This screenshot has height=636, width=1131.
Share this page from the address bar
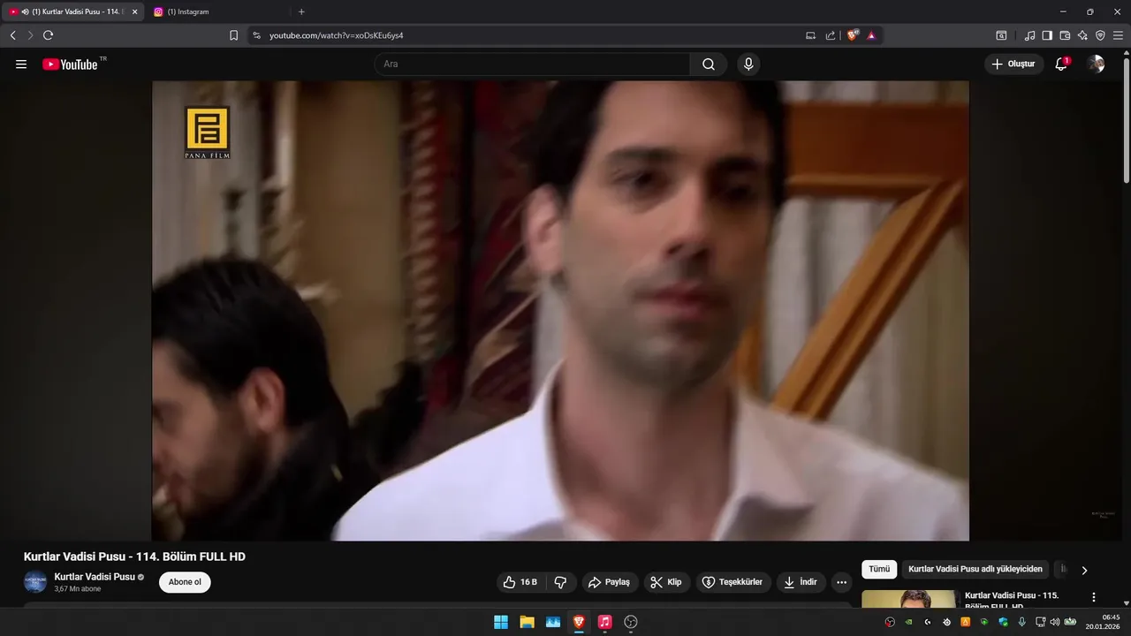pos(831,35)
